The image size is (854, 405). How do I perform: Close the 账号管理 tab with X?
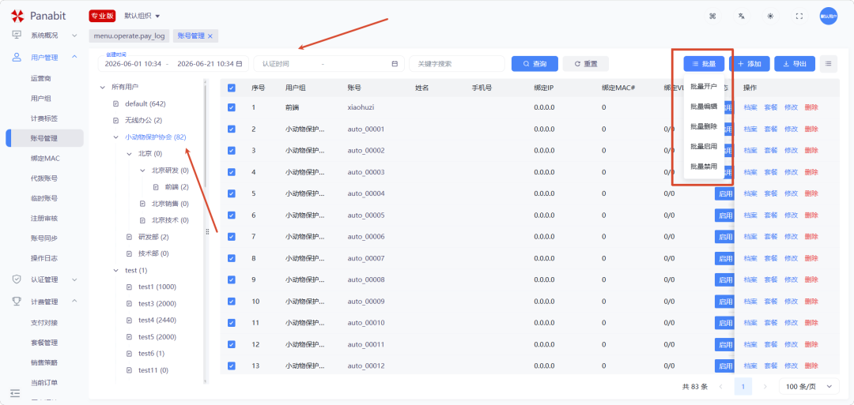[x=210, y=36]
